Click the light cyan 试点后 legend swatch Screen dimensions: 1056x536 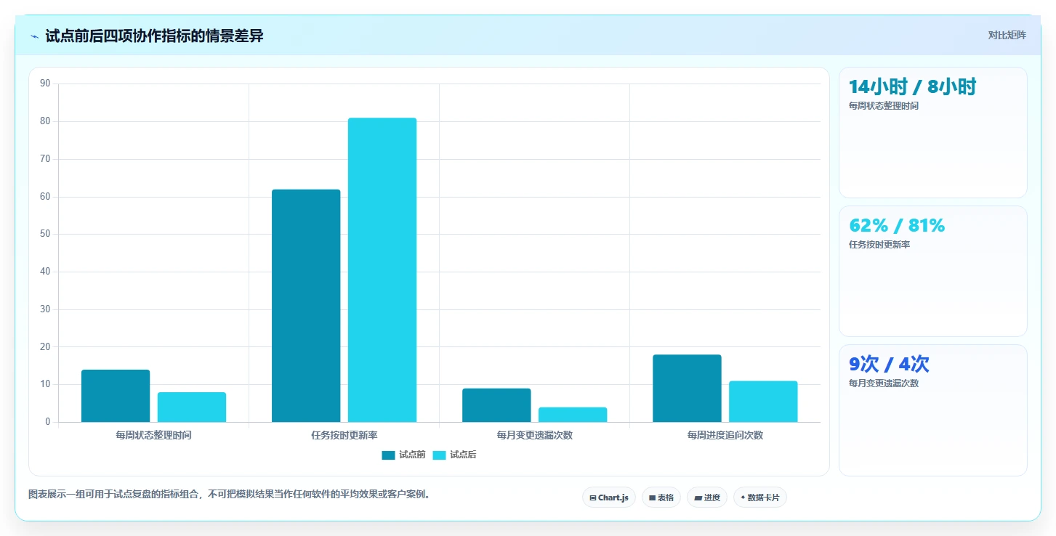click(439, 455)
